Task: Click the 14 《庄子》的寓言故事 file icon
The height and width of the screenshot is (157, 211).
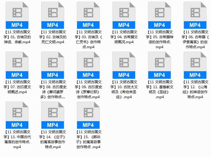Action: 53,115
